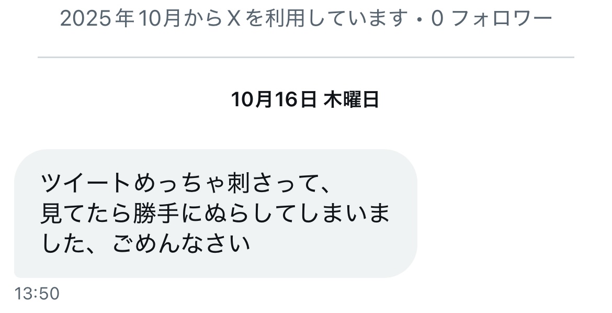Click the horizontal divider under profile info
The width and height of the screenshot is (612, 313).
[306, 58]
